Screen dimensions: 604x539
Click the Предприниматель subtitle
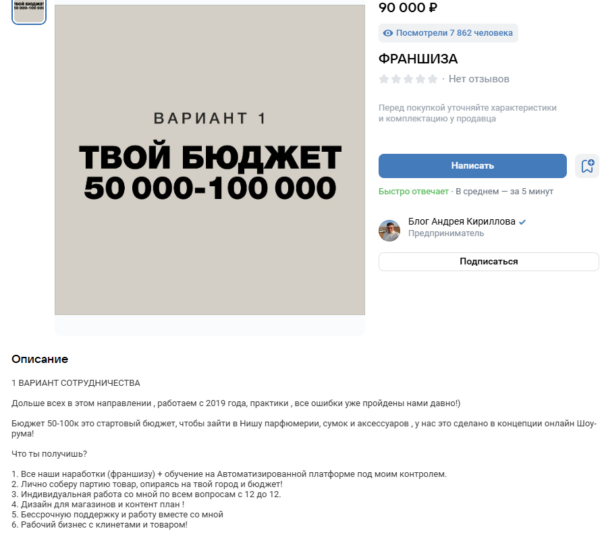445,233
